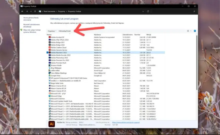The image size is (220, 135).
Task: Select the Bing Wallpaper icon
Action: pos(49,68)
